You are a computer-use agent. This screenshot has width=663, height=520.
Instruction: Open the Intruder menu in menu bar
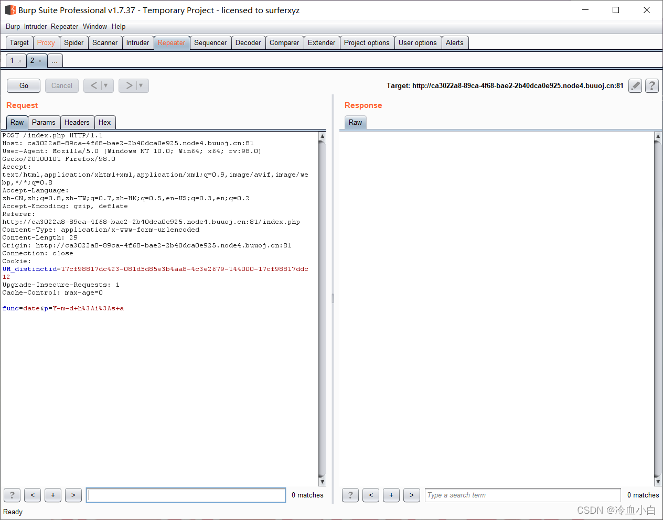[x=35, y=26]
